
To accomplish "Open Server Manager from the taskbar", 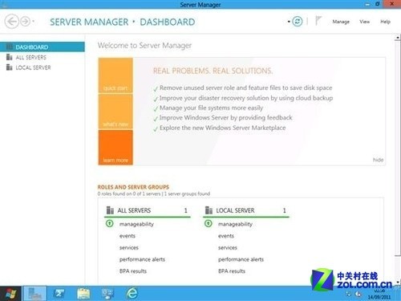I will click(x=35, y=294).
